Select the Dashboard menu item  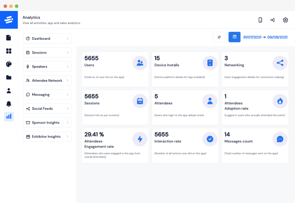pyautogui.click(x=47, y=39)
